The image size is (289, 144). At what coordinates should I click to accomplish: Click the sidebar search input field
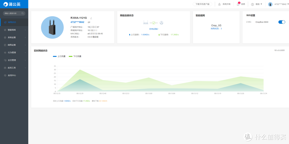coord(12,13)
